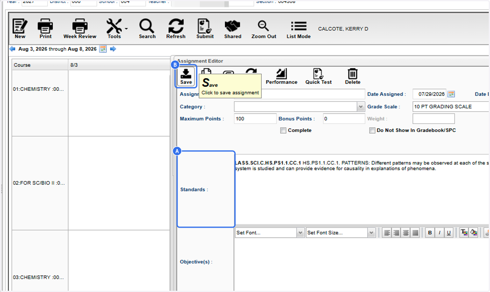
Task: Click the Grade Scale field
Action: point(451,107)
